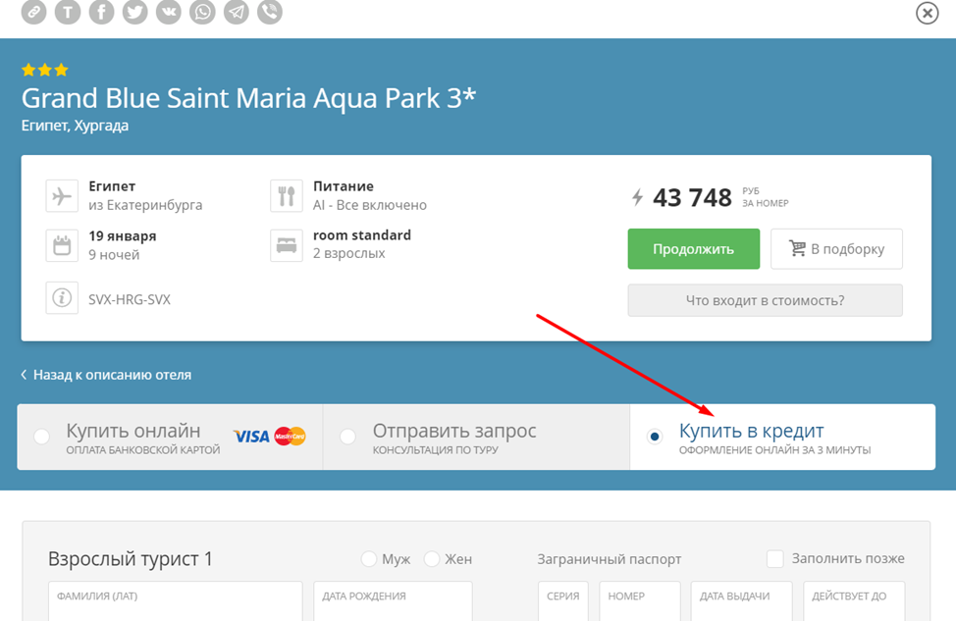Click the copy link share icon
The height and width of the screenshot is (621, 956).
[33, 12]
